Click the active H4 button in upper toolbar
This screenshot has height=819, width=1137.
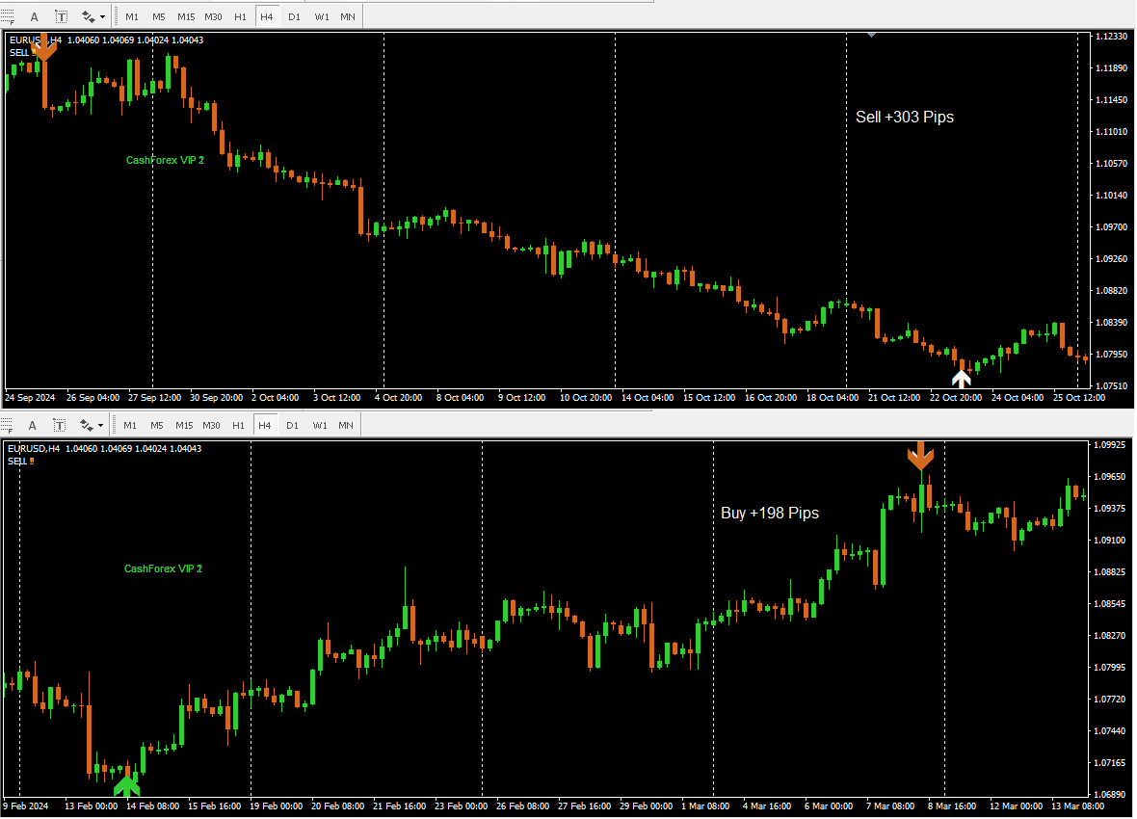pos(267,16)
